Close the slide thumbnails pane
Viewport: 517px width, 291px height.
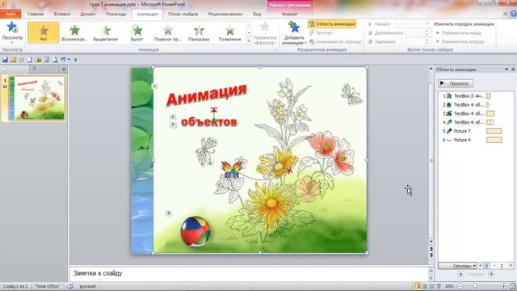click(64, 69)
